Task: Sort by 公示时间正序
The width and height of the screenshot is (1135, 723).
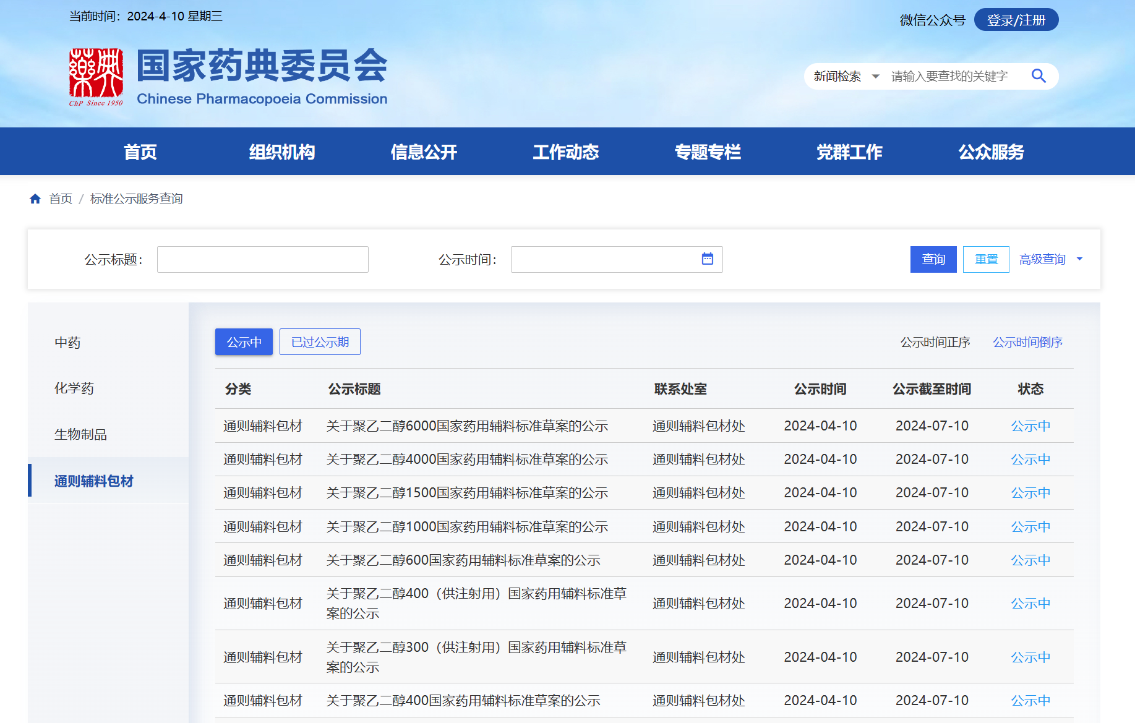Action: [x=935, y=342]
